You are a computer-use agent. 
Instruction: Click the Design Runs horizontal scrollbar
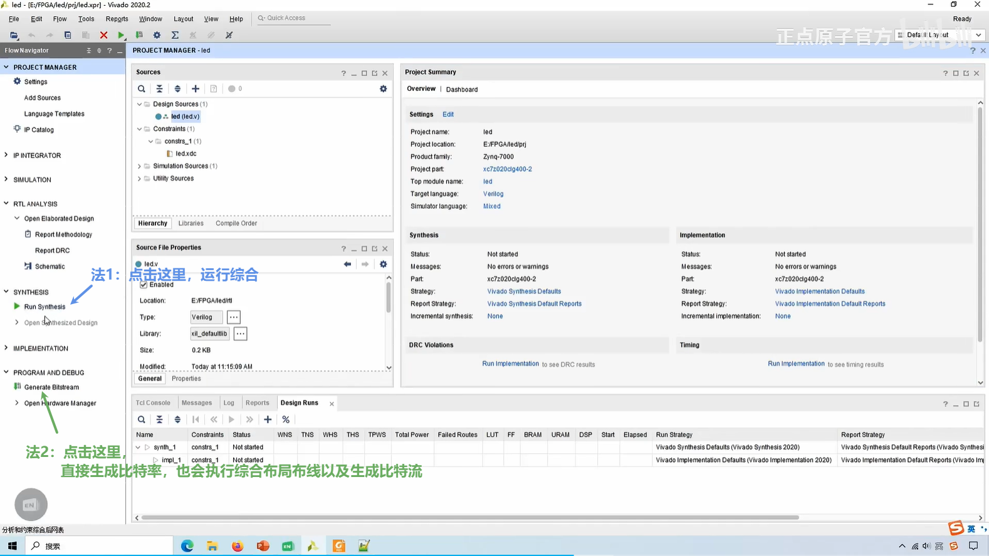(x=470, y=518)
